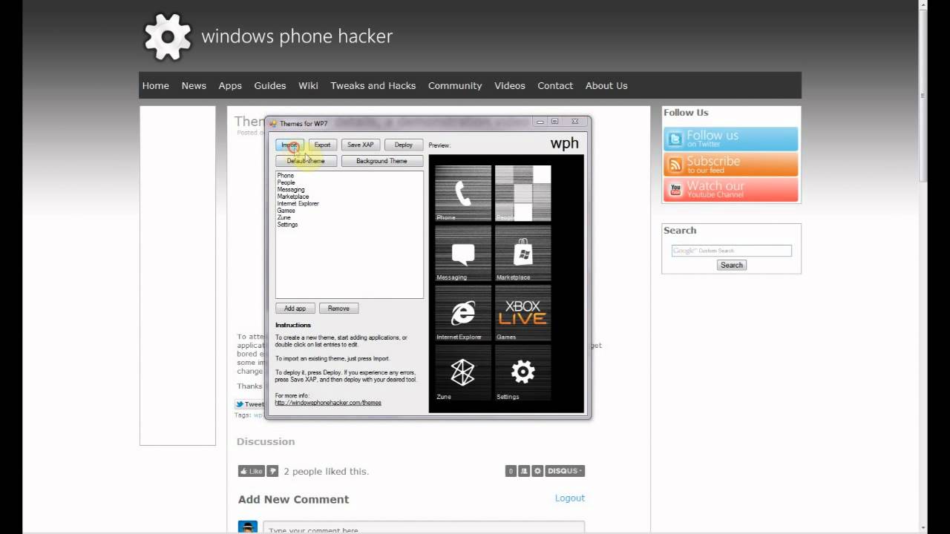The image size is (950, 534).
Task: Open the Apps menu item
Action: coord(230,85)
